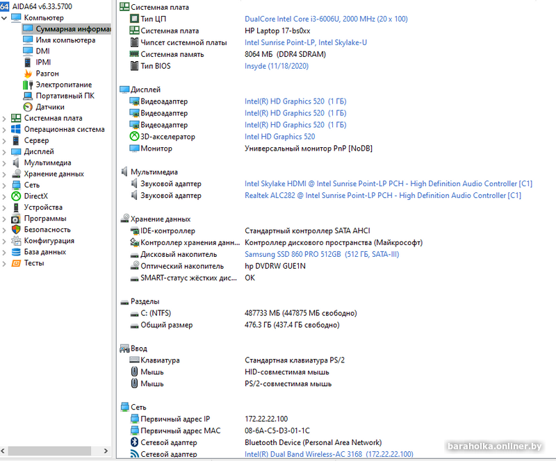Click the 3D-акселератор Xbox icon
556x461 pixels.
[134, 136]
